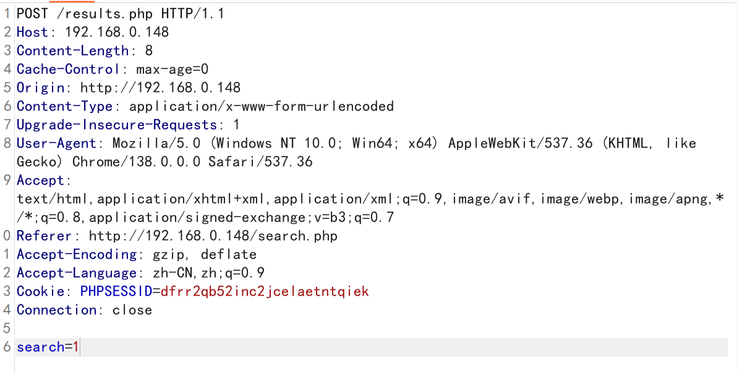Place cursor after search value 1
This screenshot has width=737, height=374.
coord(80,347)
